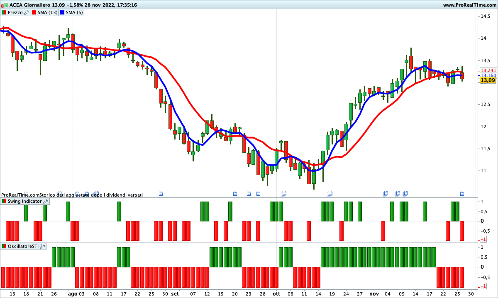Open Prezzo settings via wrench icon
This screenshot has height=298, width=498.
(x=27, y=12)
